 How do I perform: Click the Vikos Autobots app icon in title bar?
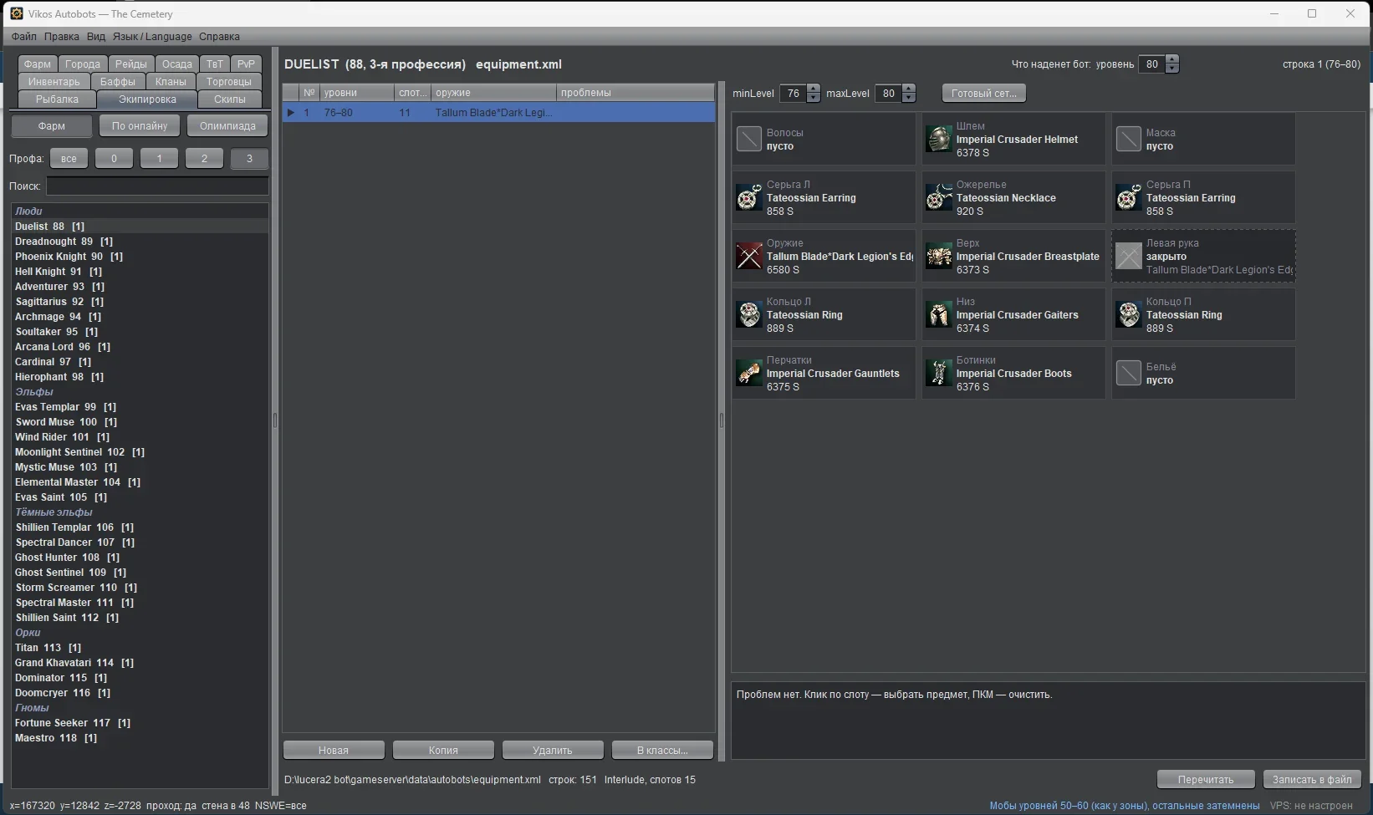point(16,13)
